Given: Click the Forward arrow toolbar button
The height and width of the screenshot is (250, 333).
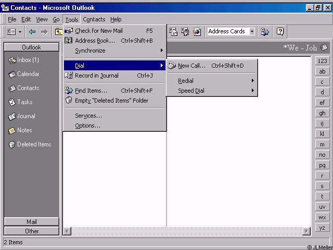Looking at the screenshot, I should click(44, 32).
